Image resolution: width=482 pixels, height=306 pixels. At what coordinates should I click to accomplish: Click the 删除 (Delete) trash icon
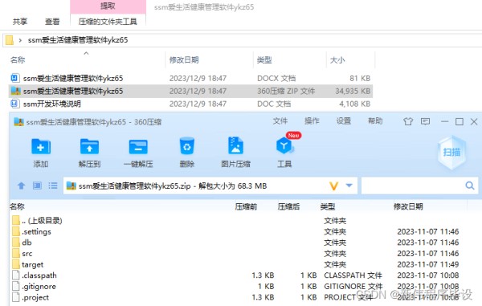(187, 146)
